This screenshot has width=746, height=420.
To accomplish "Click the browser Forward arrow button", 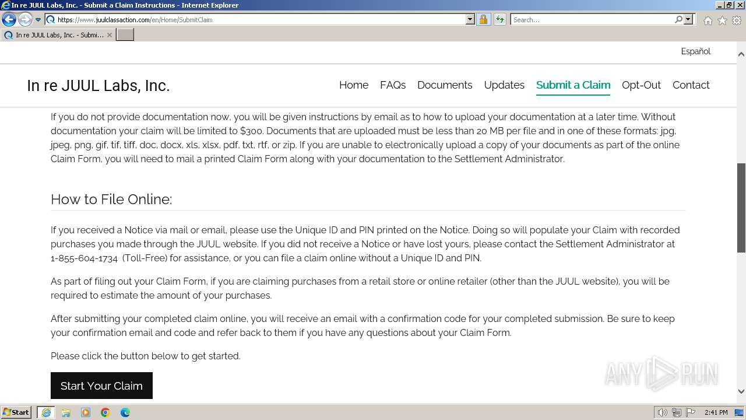I will pos(24,19).
